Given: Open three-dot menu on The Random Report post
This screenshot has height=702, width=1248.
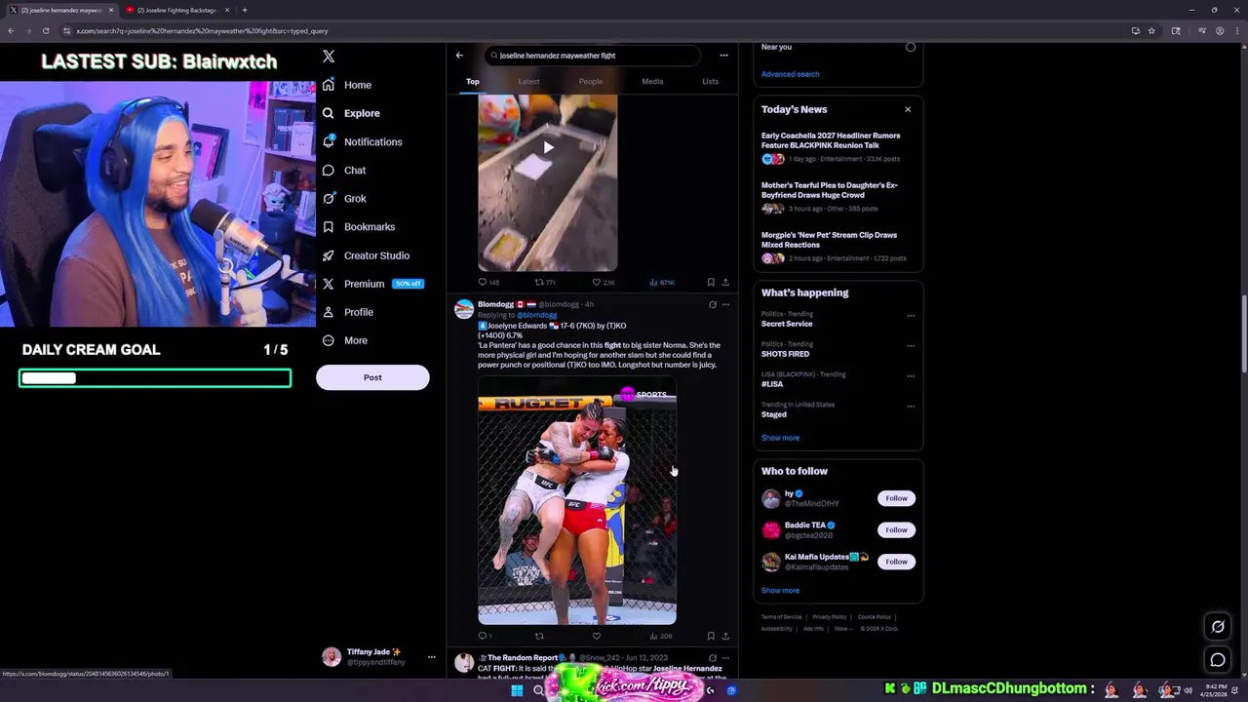Looking at the screenshot, I should (x=725, y=658).
